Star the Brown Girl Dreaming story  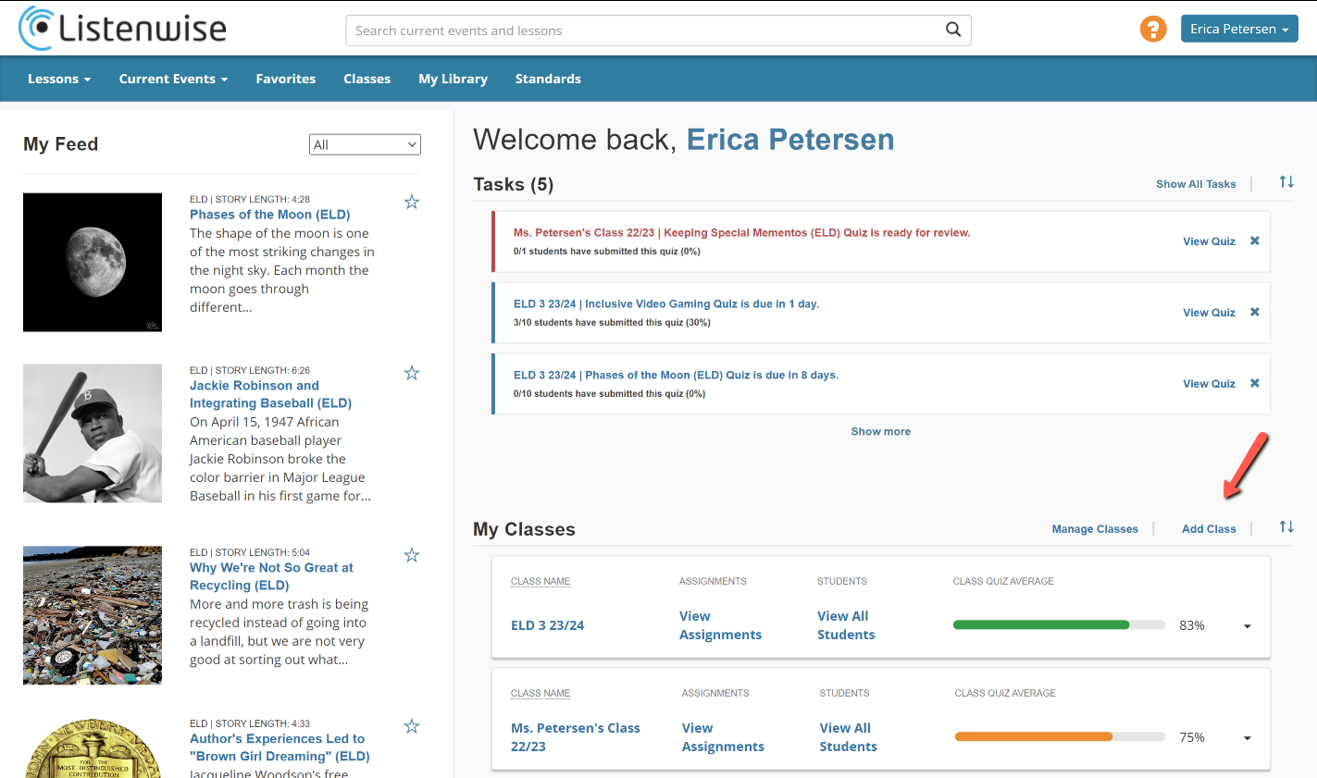(412, 726)
